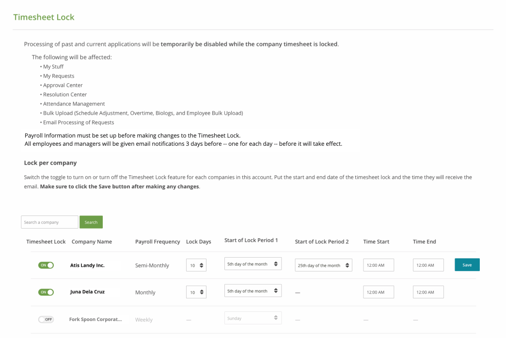Edit Time Start field for Atis Landy Inc.
This screenshot has width=506, height=338.
click(378, 265)
